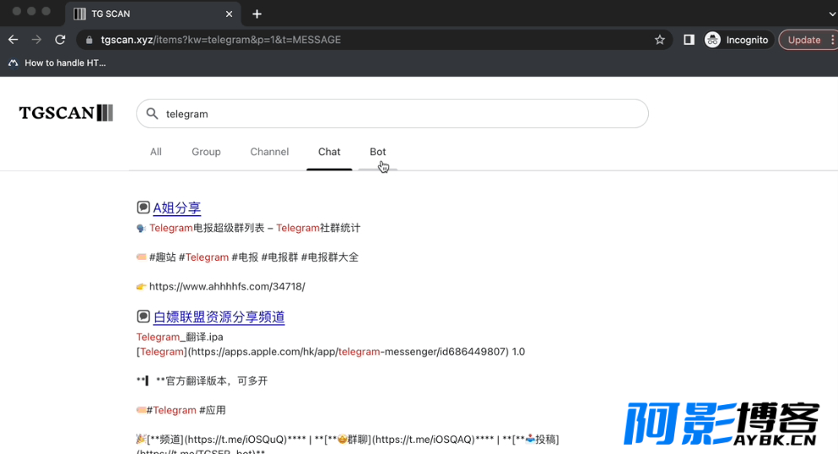Click the apps.apple.com telegram-messenger link text
This screenshot has height=454, width=838.
click(x=330, y=351)
